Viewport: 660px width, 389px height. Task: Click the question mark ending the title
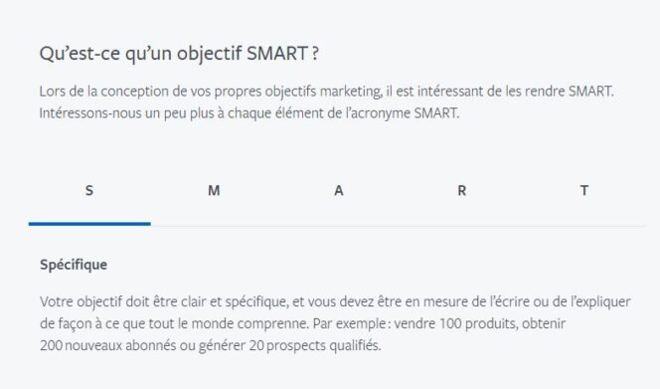[316, 54]
